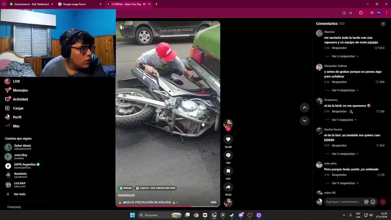
Task: Like solo_mica's comment heart
Action: click(x=379, y=175)
